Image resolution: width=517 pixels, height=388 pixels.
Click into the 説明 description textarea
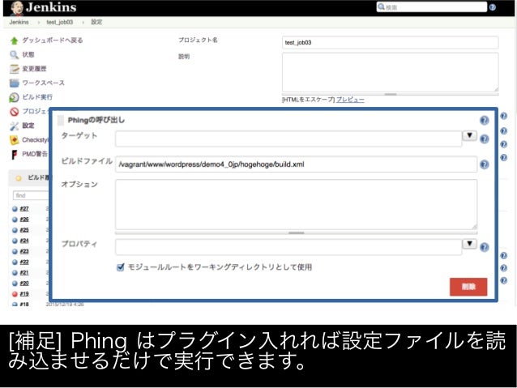pos(390,72)
